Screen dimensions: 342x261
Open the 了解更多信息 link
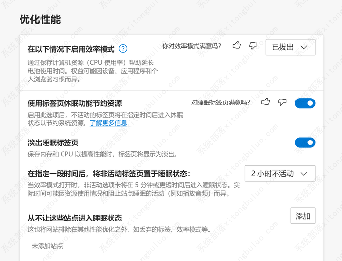pyautogui.click(x=108, y=123)
